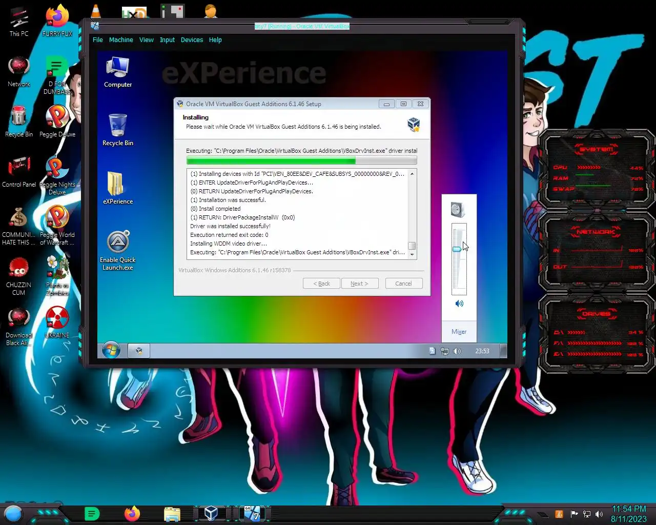Open the eXPerience folder in the VM
The height and width of the screenshot is (525, 656).
click(118, 188)
